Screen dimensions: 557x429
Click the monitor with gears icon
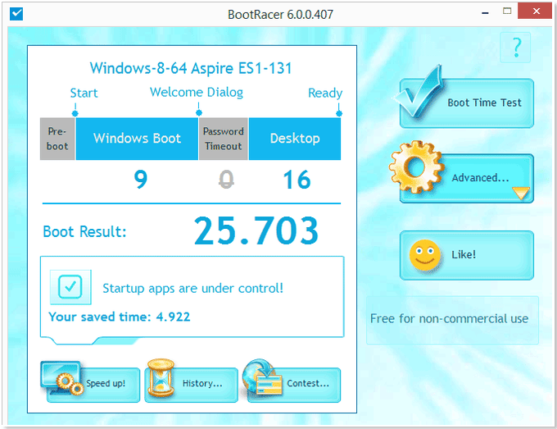click(61, 378)
